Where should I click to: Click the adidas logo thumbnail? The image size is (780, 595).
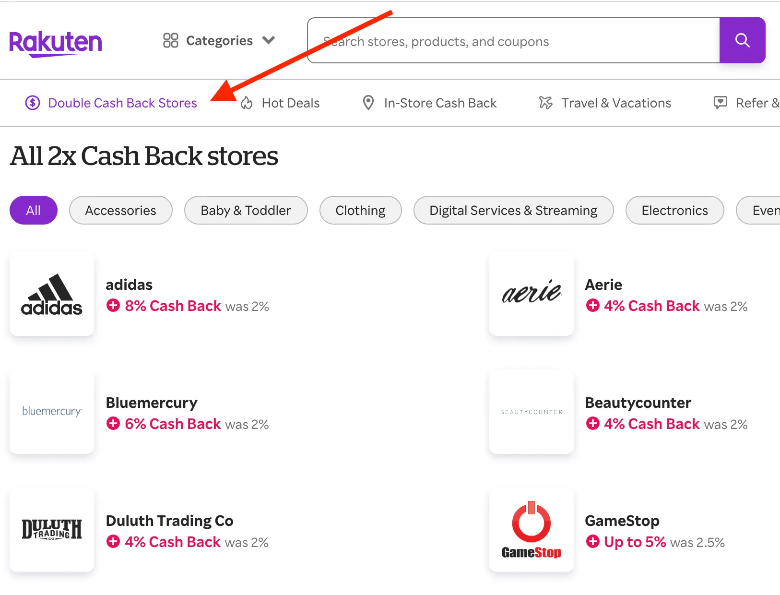(x=52, y=294)
